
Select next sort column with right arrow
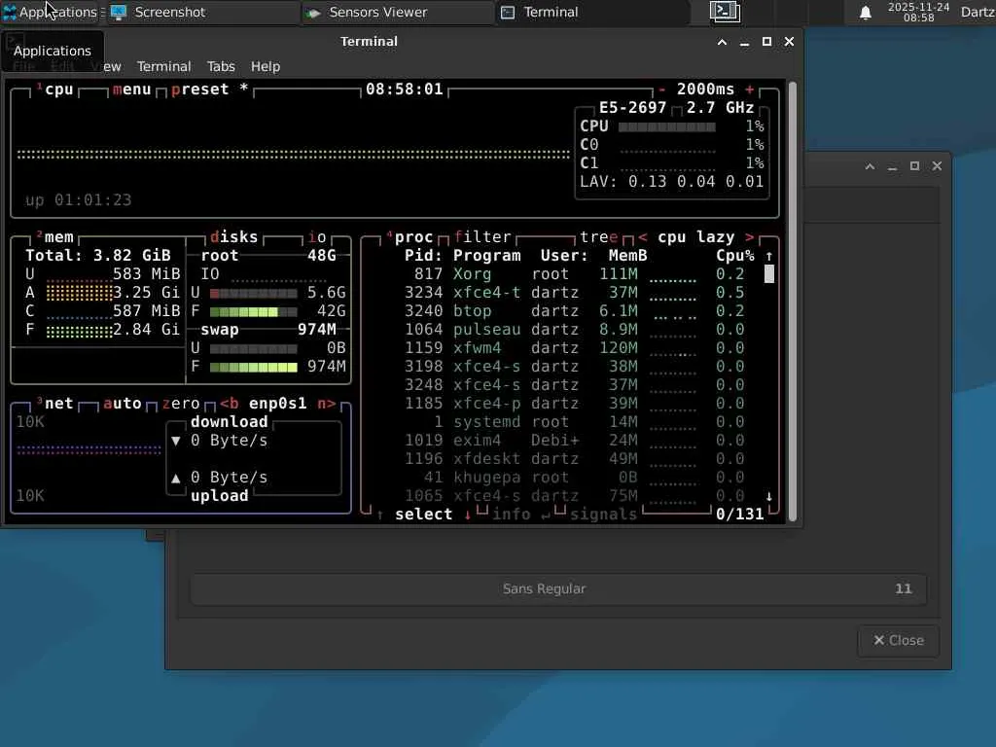[x=750, y=237]
